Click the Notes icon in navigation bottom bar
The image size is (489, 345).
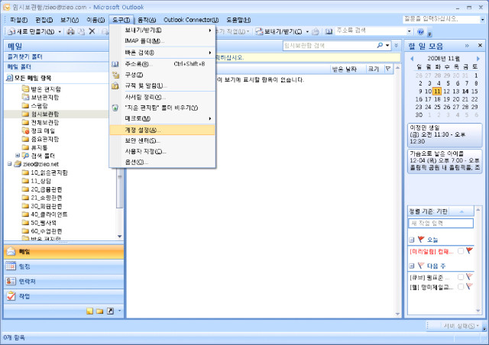[x=90, y=311]
